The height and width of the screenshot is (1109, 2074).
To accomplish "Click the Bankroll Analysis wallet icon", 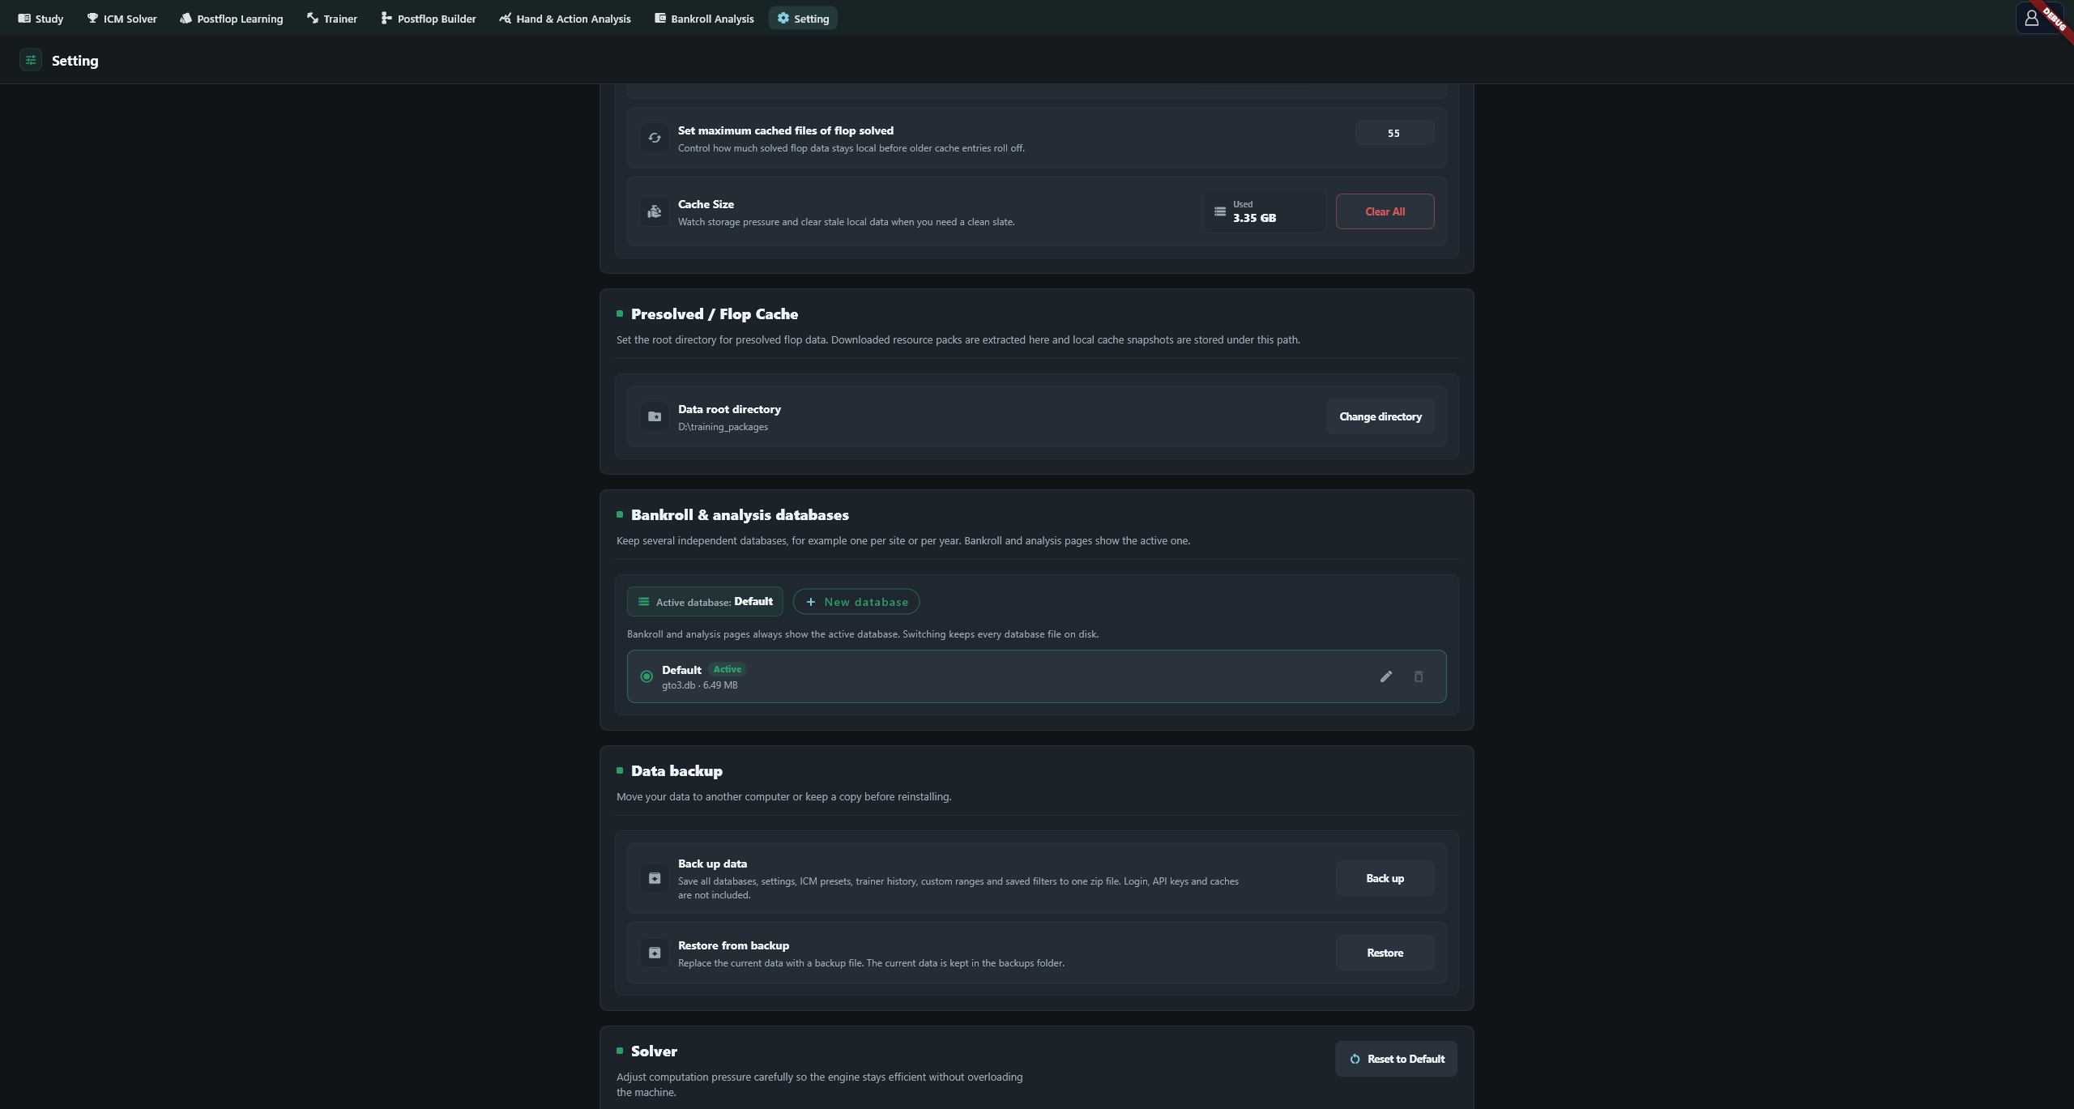I will pyautogui.click(x=660, y=18).
